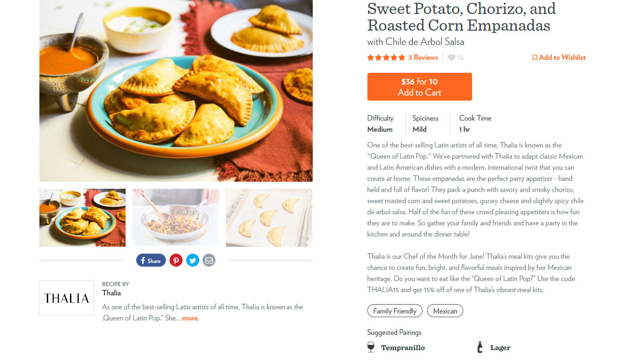Share recipe via Twitter icon

tap(192, 260)
